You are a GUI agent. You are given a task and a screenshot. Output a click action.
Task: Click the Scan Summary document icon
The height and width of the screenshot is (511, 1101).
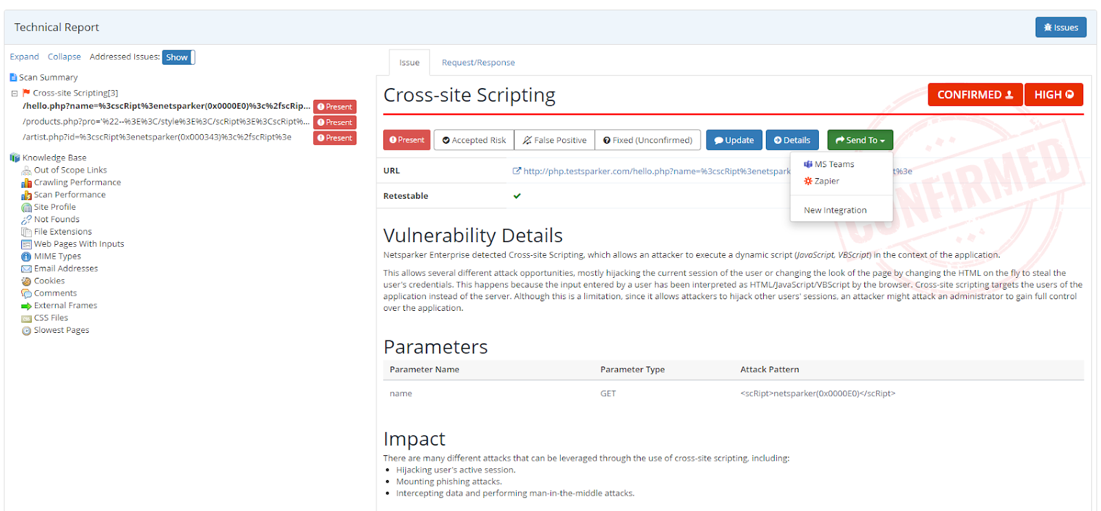point(13,78)
